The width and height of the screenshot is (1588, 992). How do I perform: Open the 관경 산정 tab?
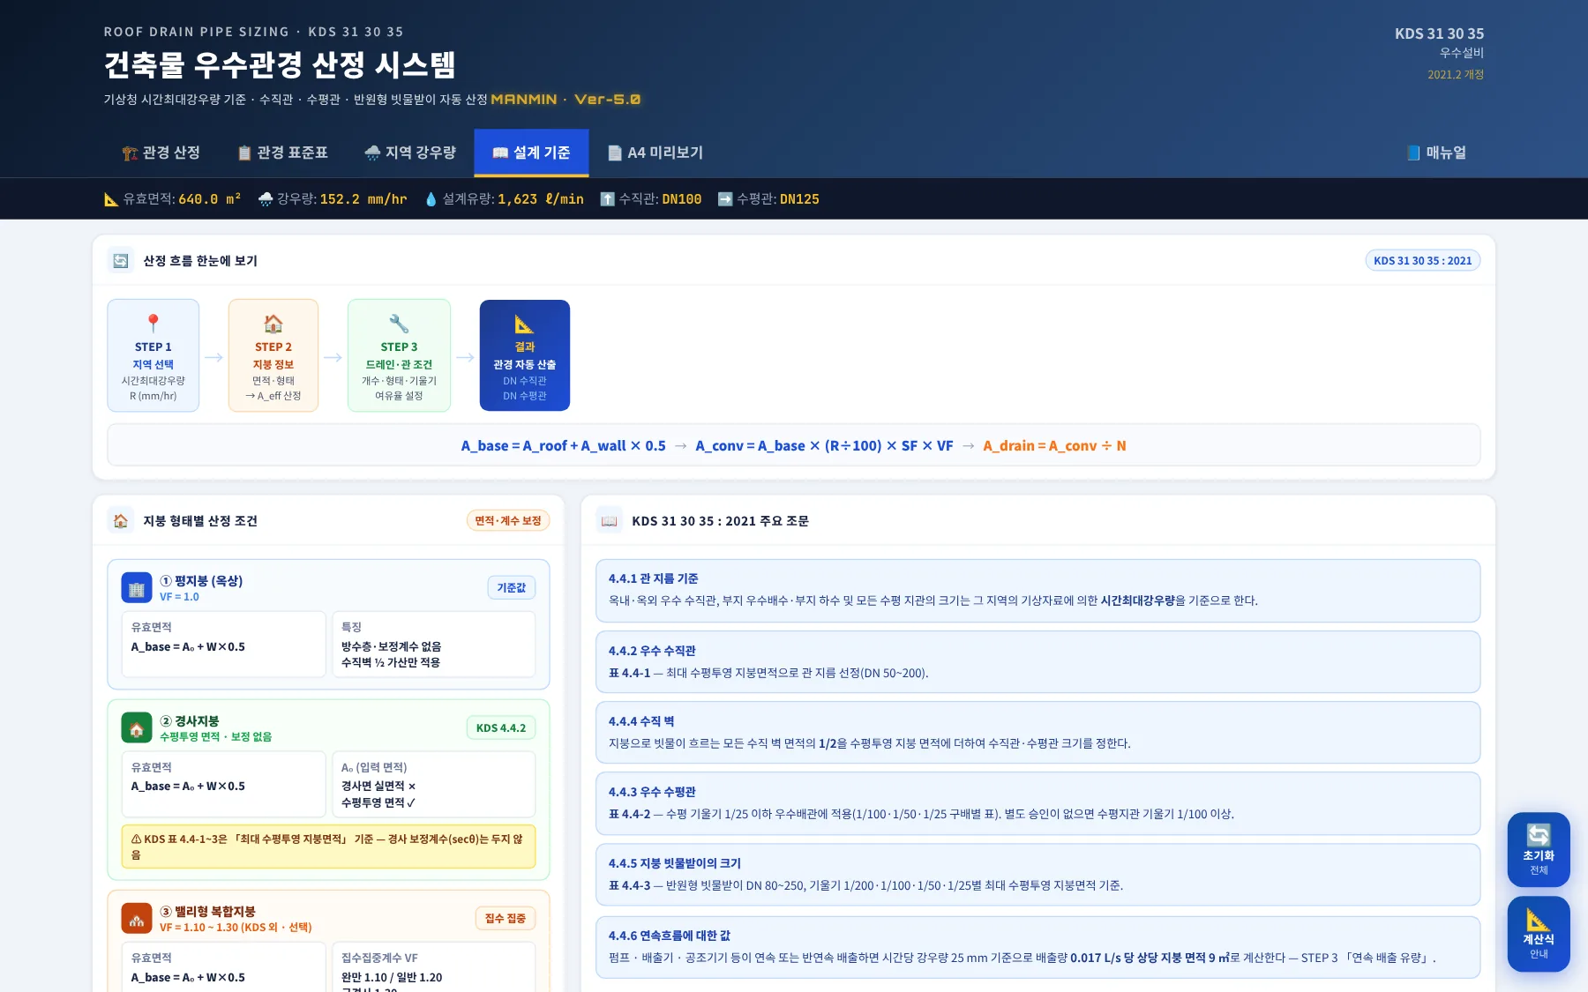click(x=161, y=153)
